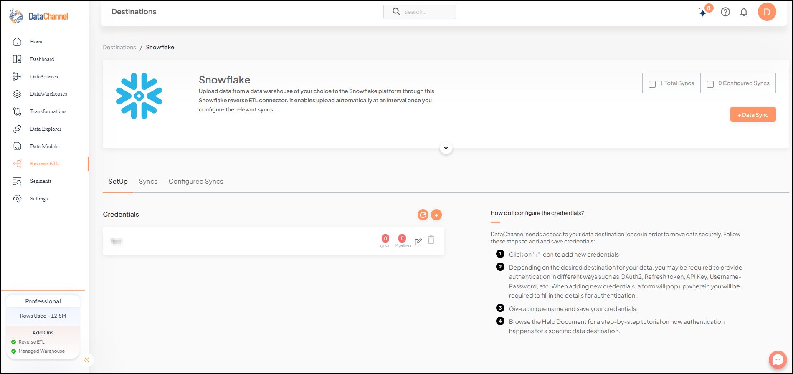Viewport: 793px width, 374px height.
Task: Delete the saved credential
Action: (431, 240)
